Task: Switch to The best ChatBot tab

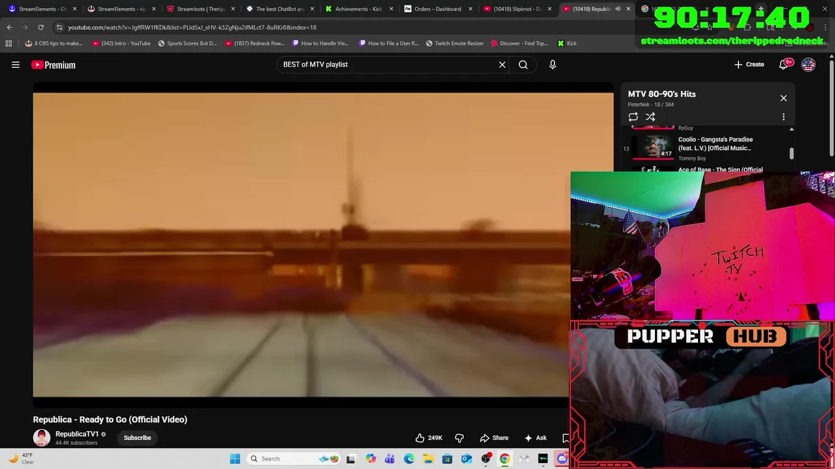Action: tap(280, 9)
